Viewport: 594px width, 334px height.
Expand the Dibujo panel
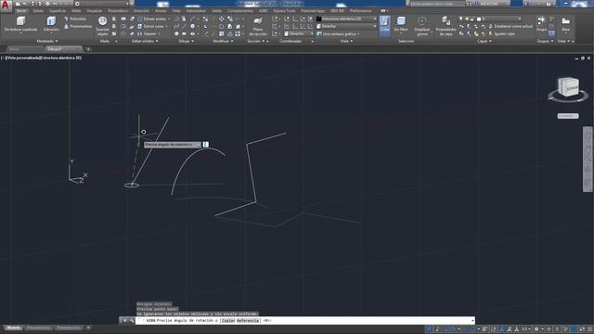coord(186,41)
